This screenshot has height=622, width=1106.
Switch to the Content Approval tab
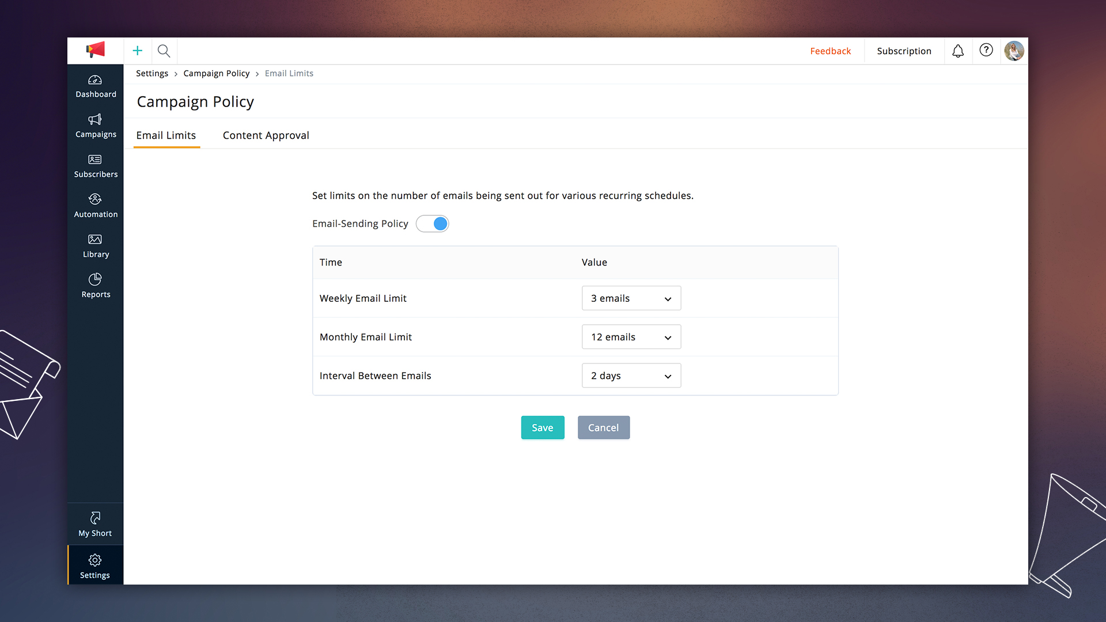tap(266, 135)
